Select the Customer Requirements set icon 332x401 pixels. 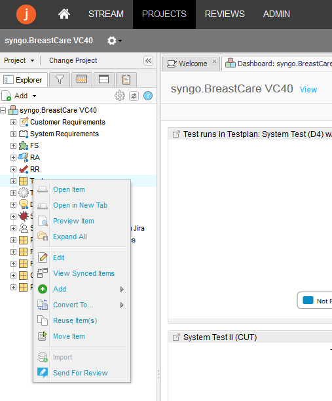click(24, 122)
